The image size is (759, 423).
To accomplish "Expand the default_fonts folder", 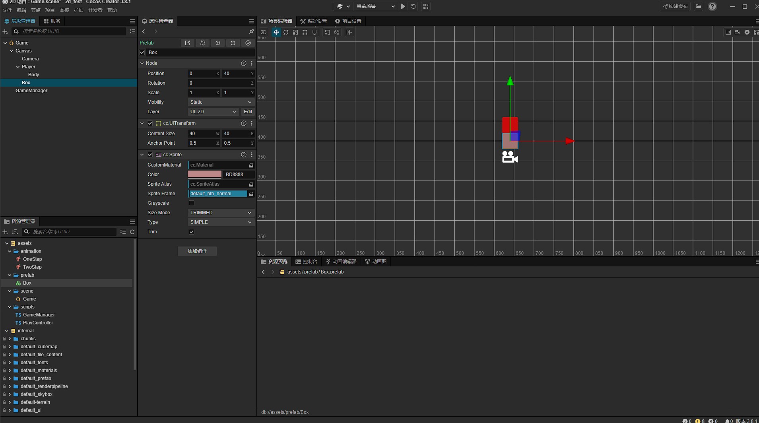I will click(x=10, y=363).
